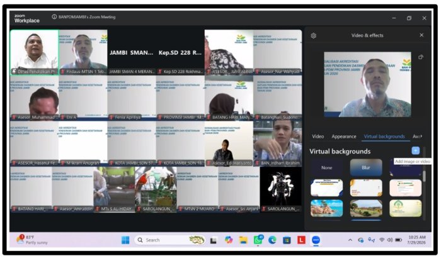
Task: Choose the pink-toned virtual background
Action: (x=406, y=188)
